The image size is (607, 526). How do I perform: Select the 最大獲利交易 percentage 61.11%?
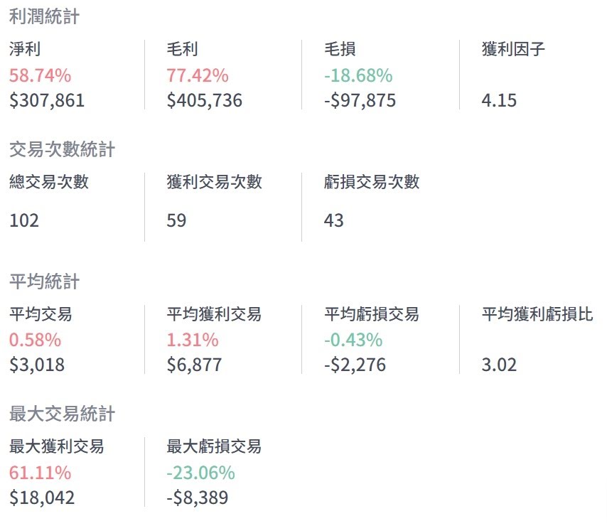coord(40,473)
